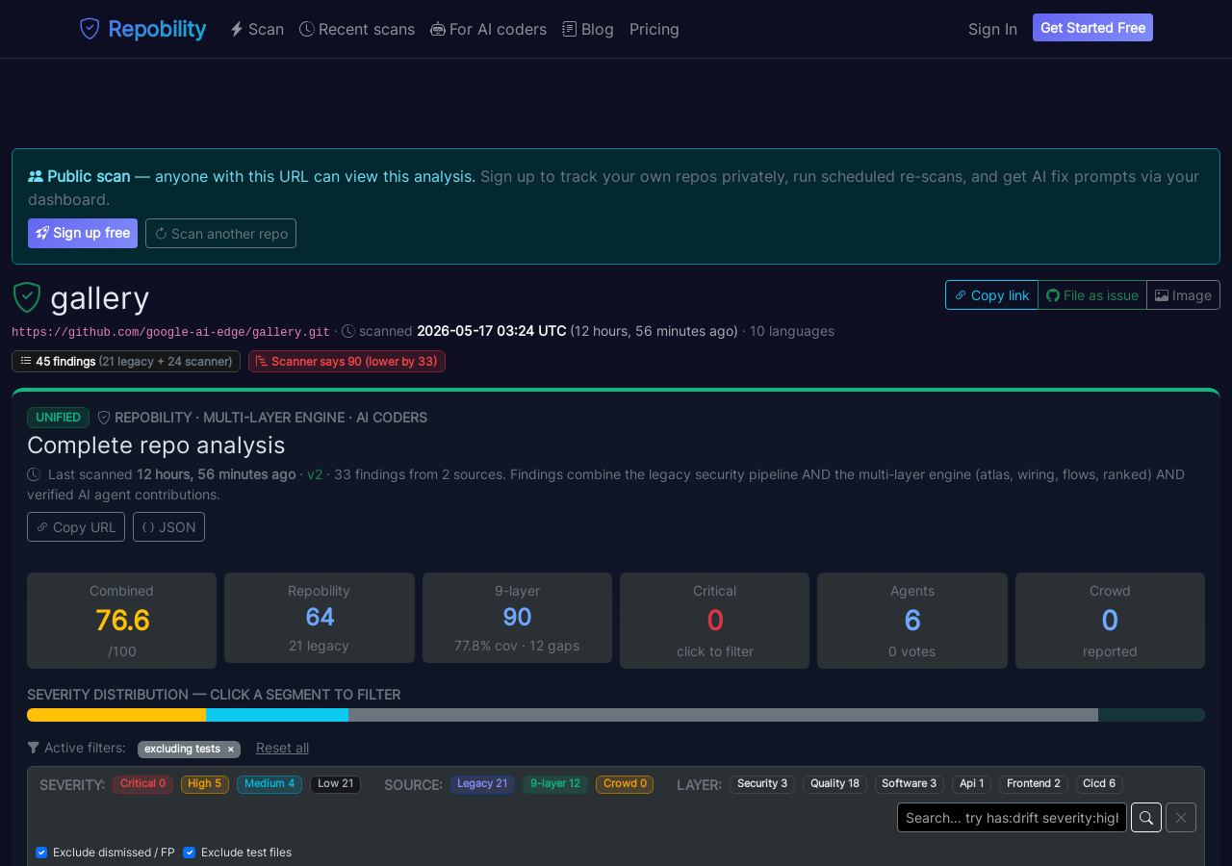Click cyan segment of severity bar

[277, 715]
